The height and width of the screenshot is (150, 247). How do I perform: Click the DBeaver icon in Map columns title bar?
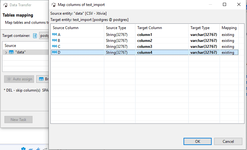pyautogui.click(x=54, y=5)
